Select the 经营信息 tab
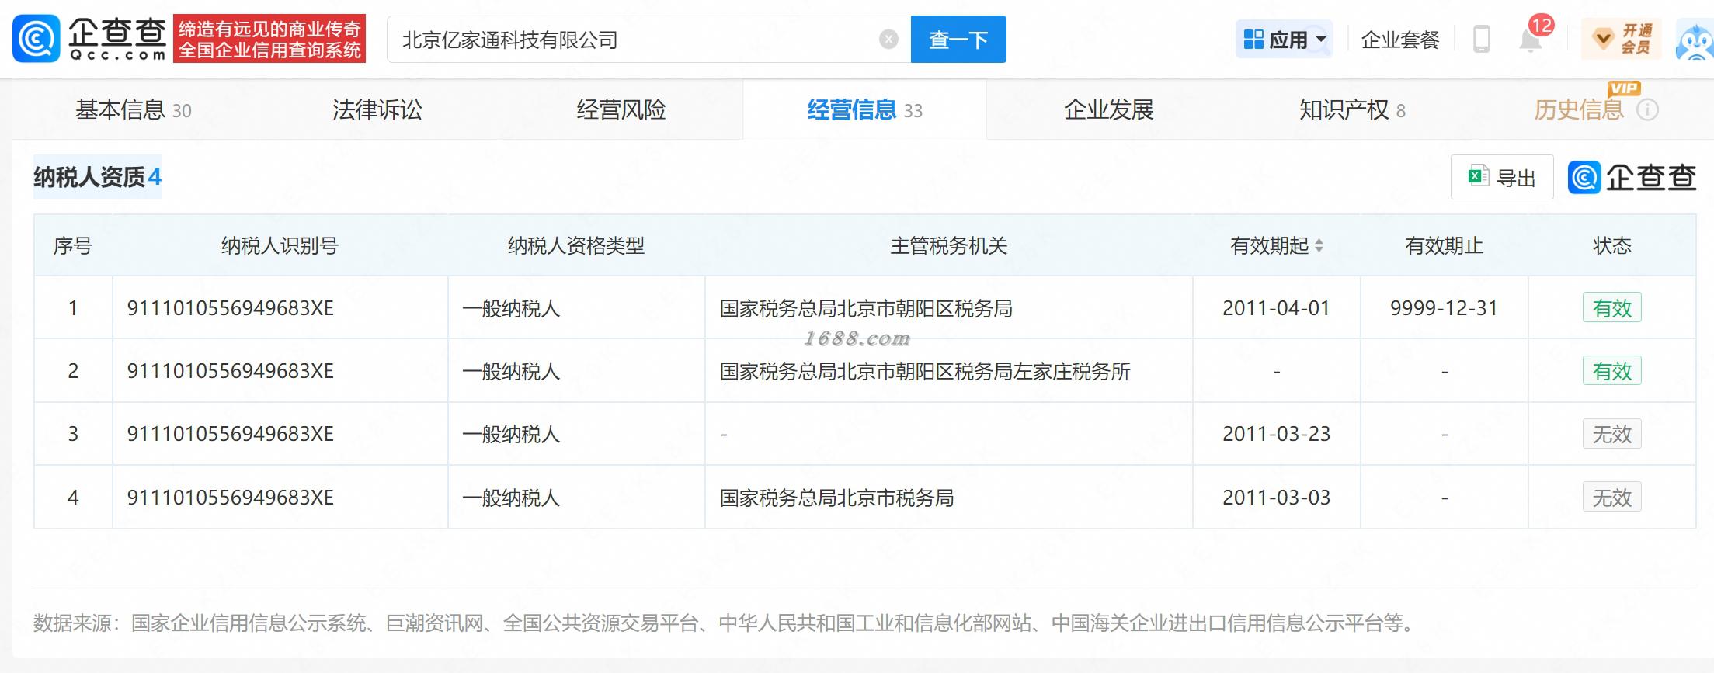Screen dimensions: 1714x673 tap(864, 110)
